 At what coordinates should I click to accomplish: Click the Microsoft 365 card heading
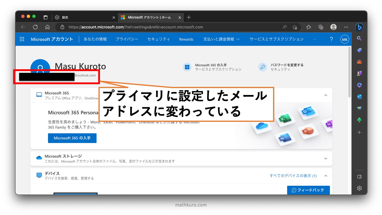pyautogui.click(x=57, y=93)
